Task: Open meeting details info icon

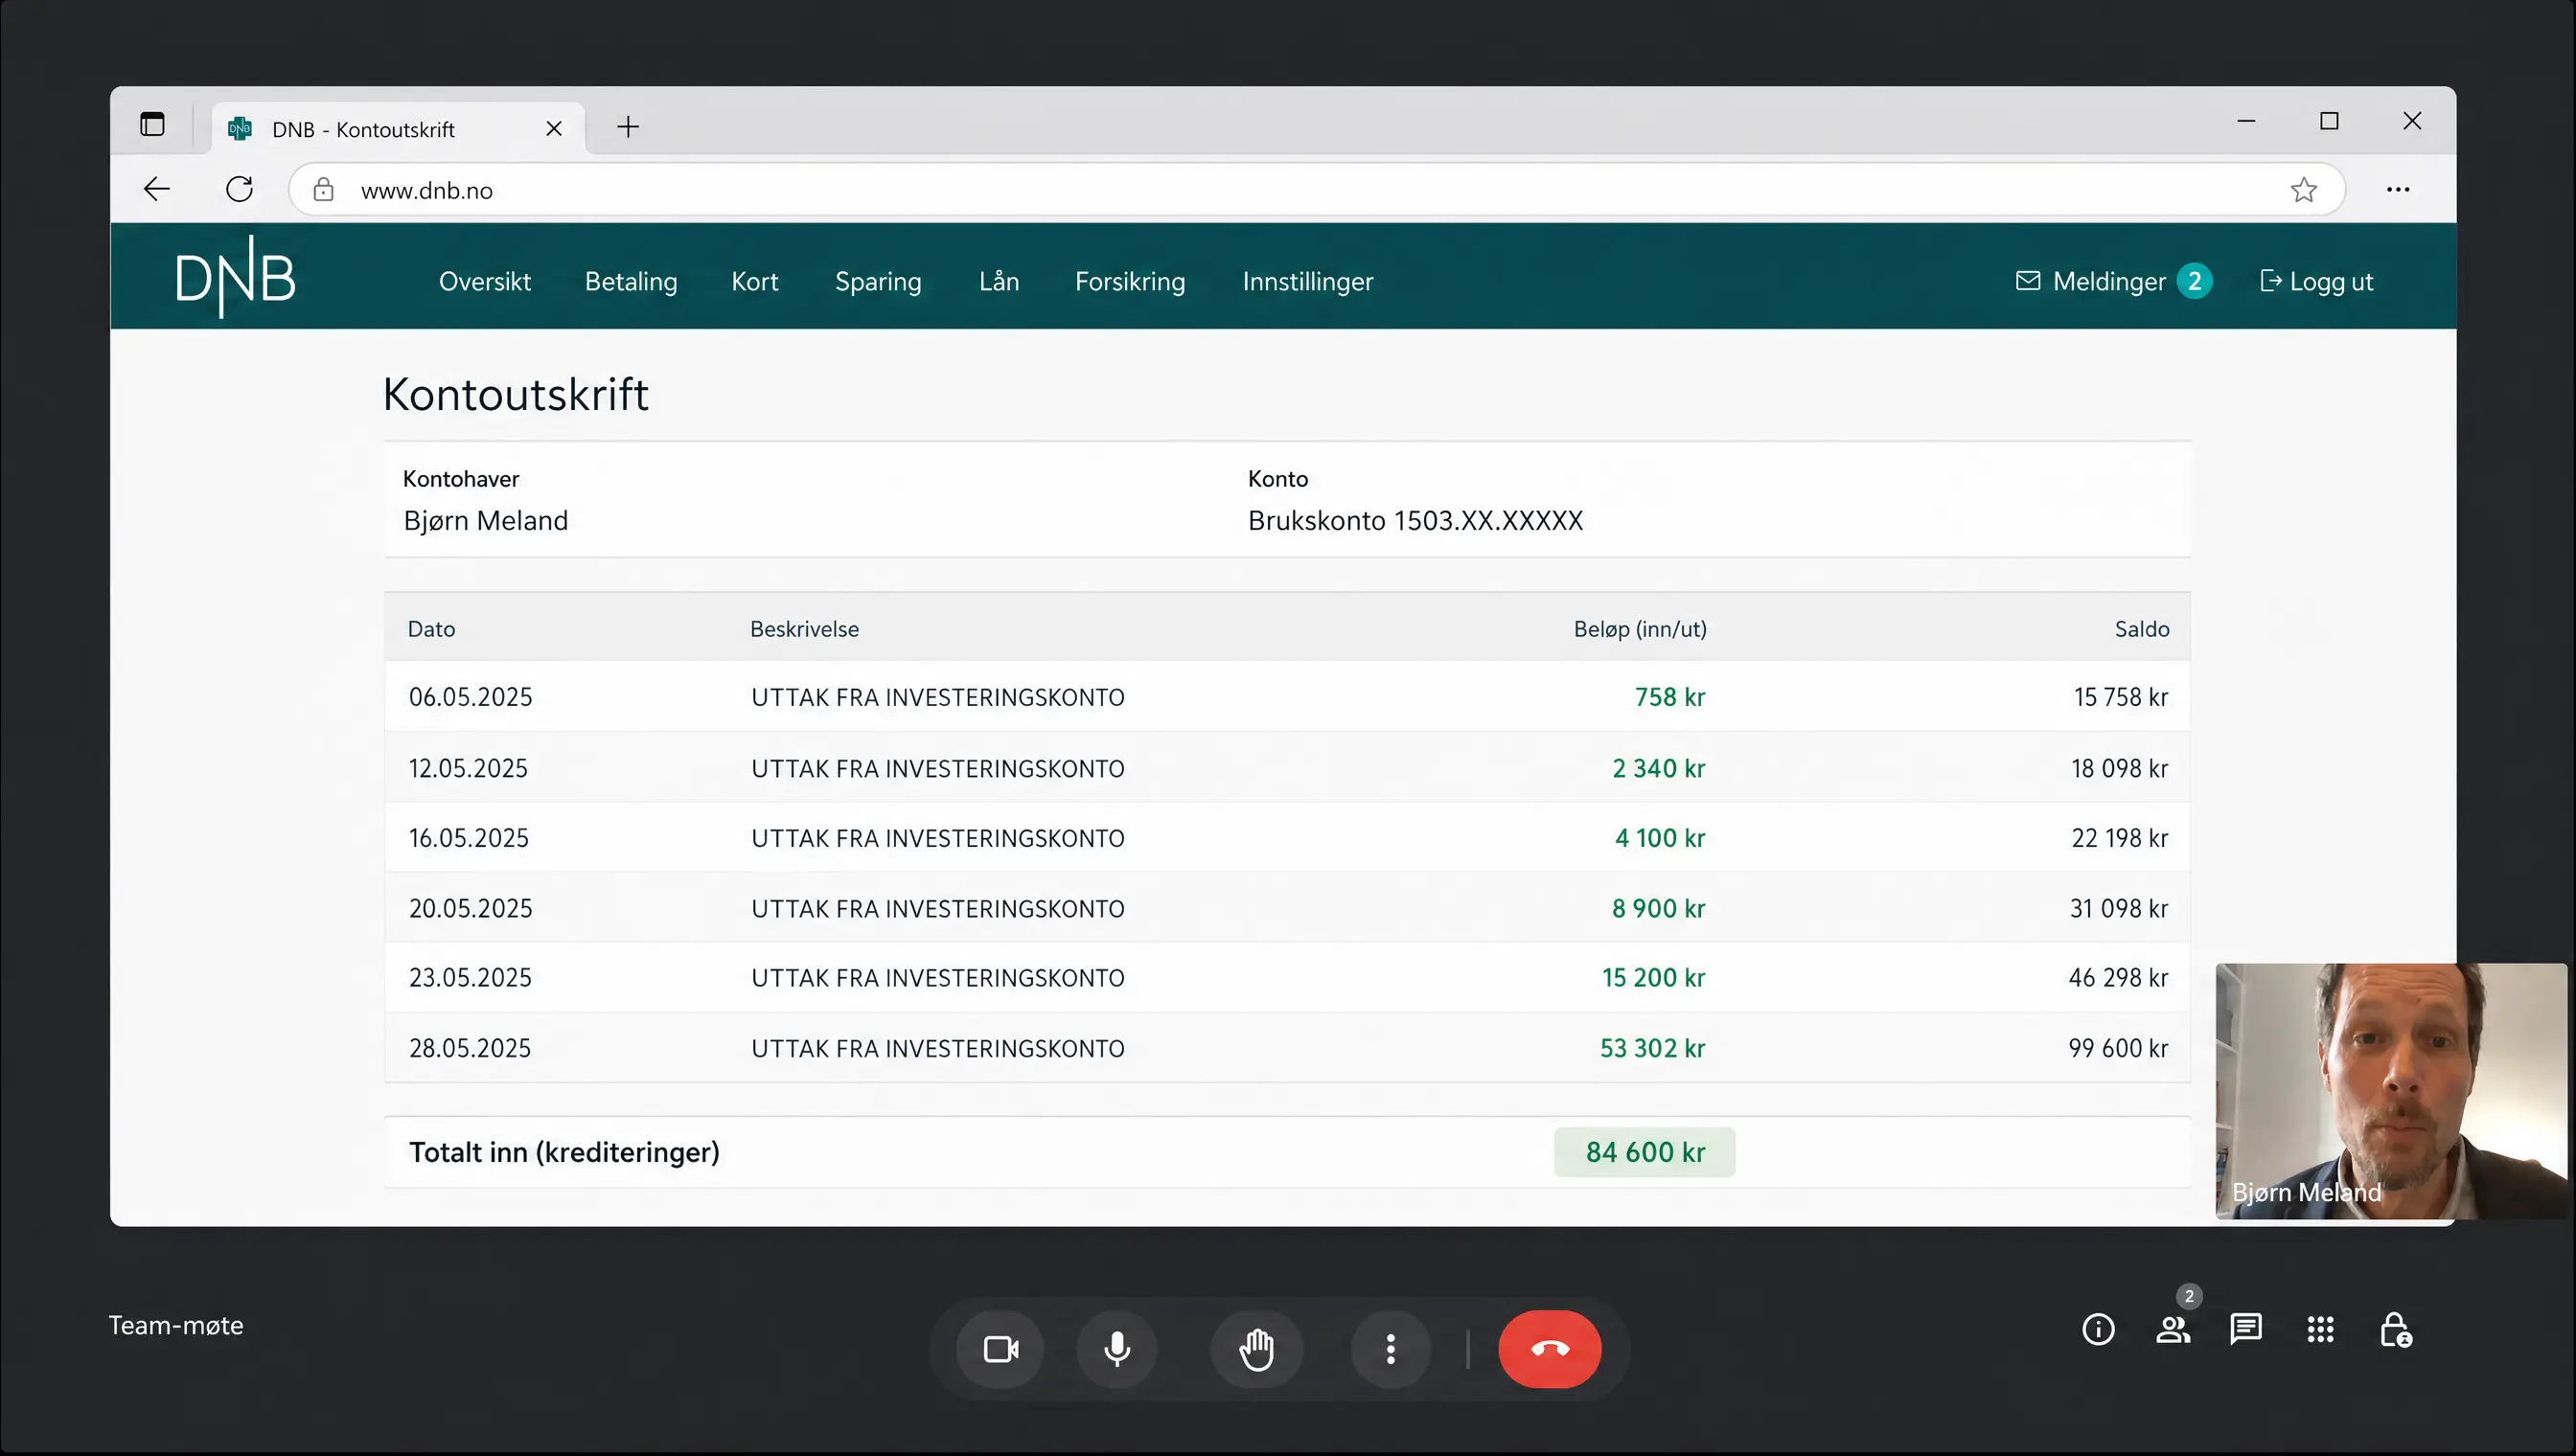Action: point(2098,1329)
